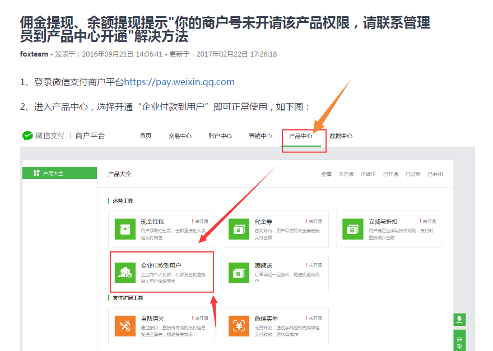Filter products by 已关闭
This screenshot has width=493, height=351.
(435, 174)
